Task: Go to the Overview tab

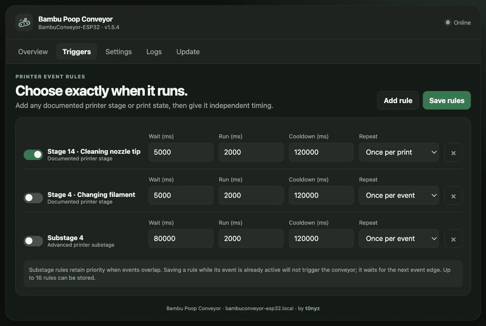Action: pos(33,52)
